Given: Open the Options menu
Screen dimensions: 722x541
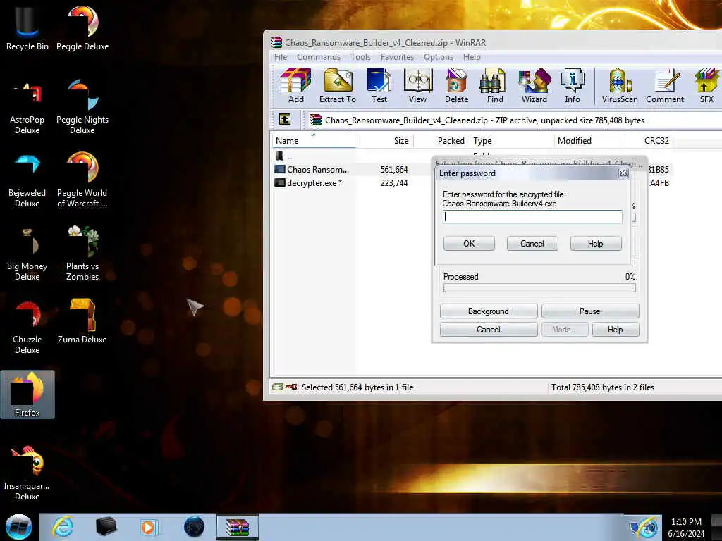Looking at the screenshot, I should pos(439,57).
